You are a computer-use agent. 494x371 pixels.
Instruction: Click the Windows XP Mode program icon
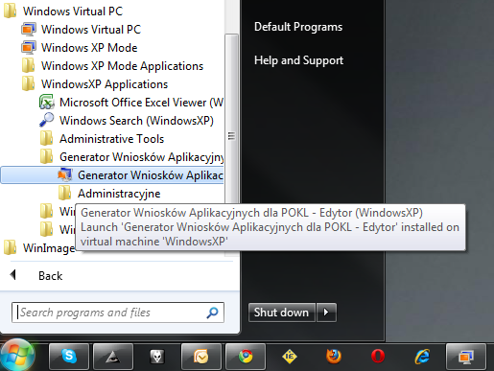[29, 48]
